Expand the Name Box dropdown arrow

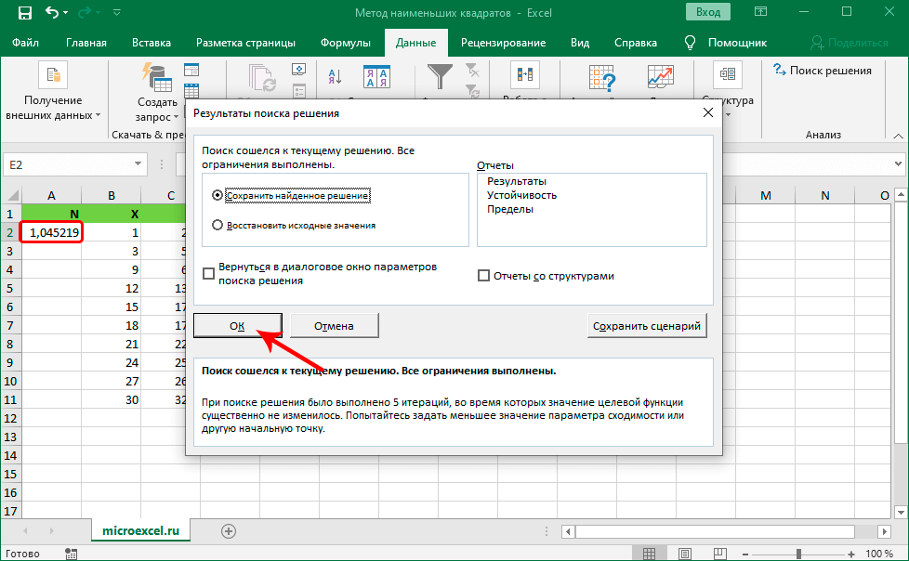[138, 164]
